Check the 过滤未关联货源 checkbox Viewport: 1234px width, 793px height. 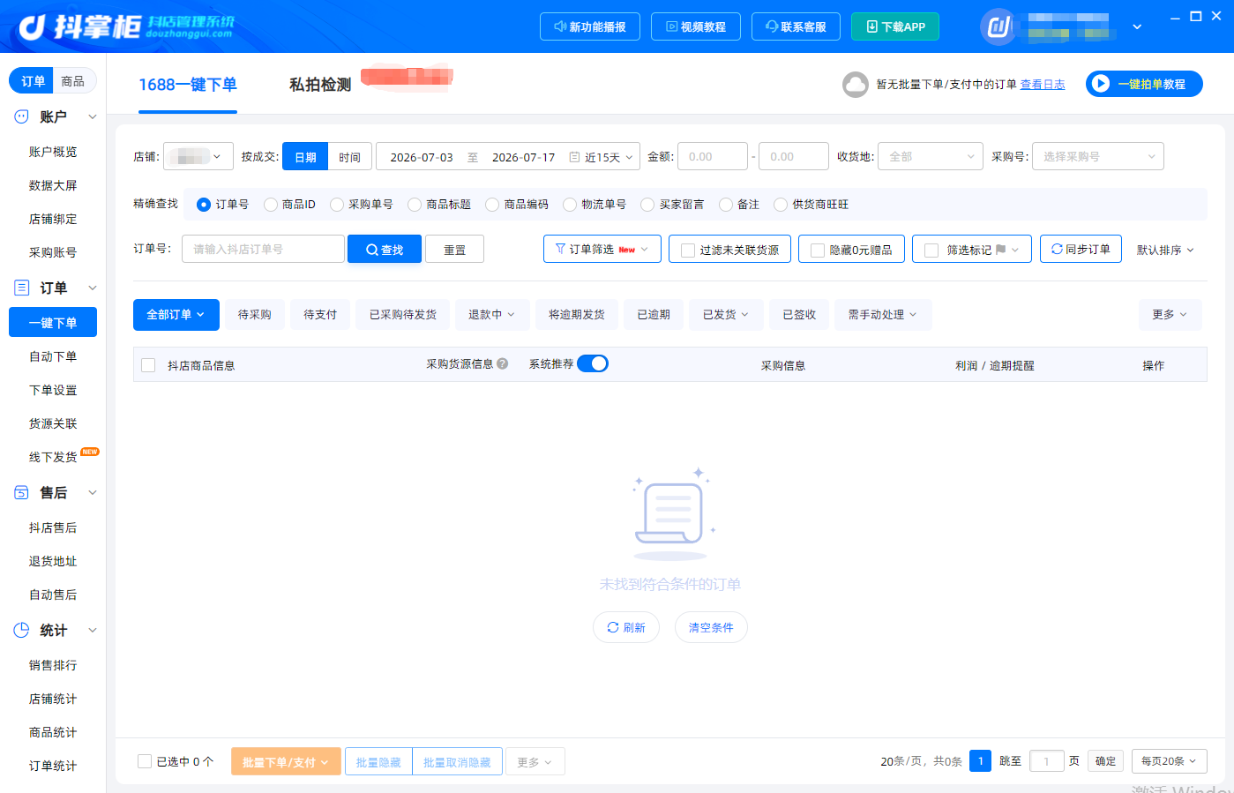coord(688,251)
